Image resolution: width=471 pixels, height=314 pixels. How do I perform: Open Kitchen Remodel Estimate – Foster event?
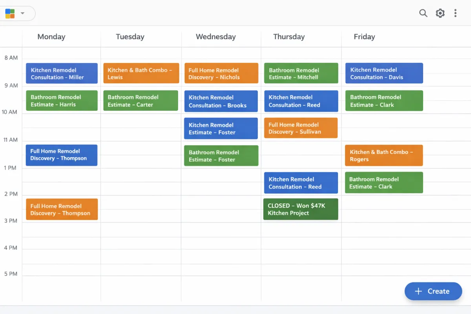221,128
